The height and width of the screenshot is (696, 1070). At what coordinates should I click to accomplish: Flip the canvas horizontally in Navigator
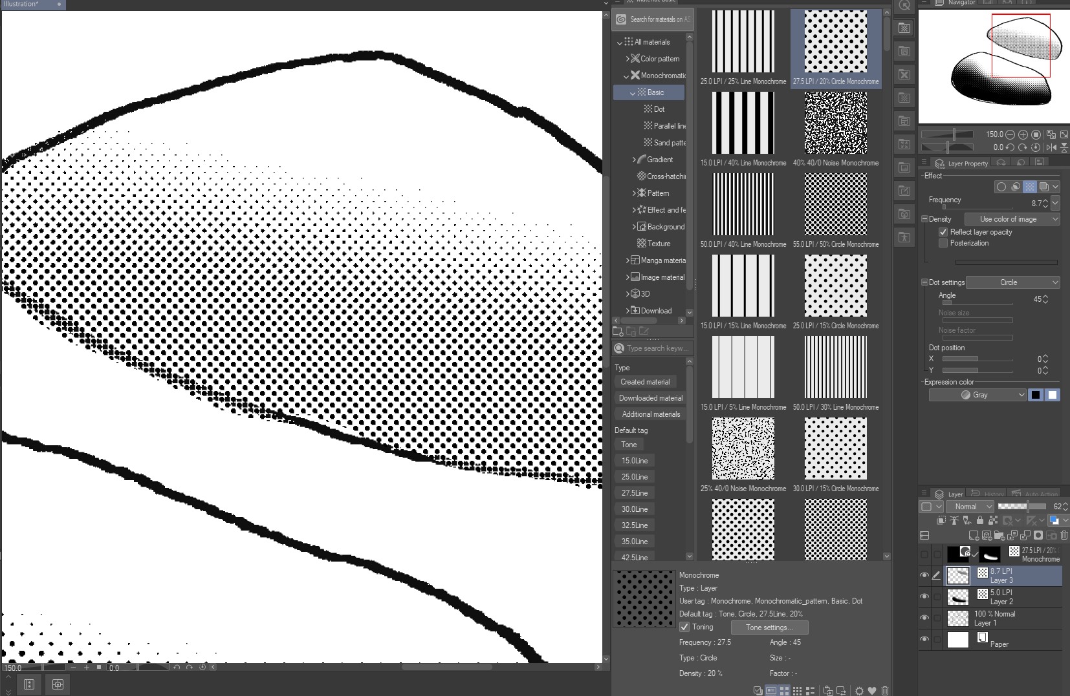[1051, 147]
